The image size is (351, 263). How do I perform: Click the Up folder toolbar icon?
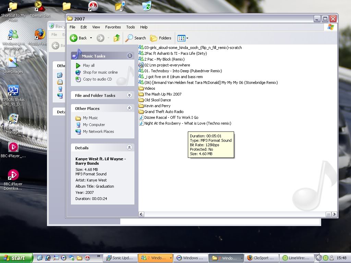117,38
